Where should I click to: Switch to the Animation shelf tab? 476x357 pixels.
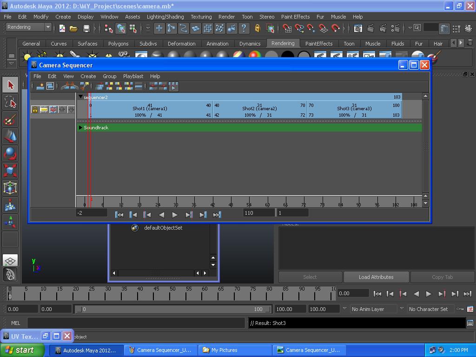pos(218,44)
